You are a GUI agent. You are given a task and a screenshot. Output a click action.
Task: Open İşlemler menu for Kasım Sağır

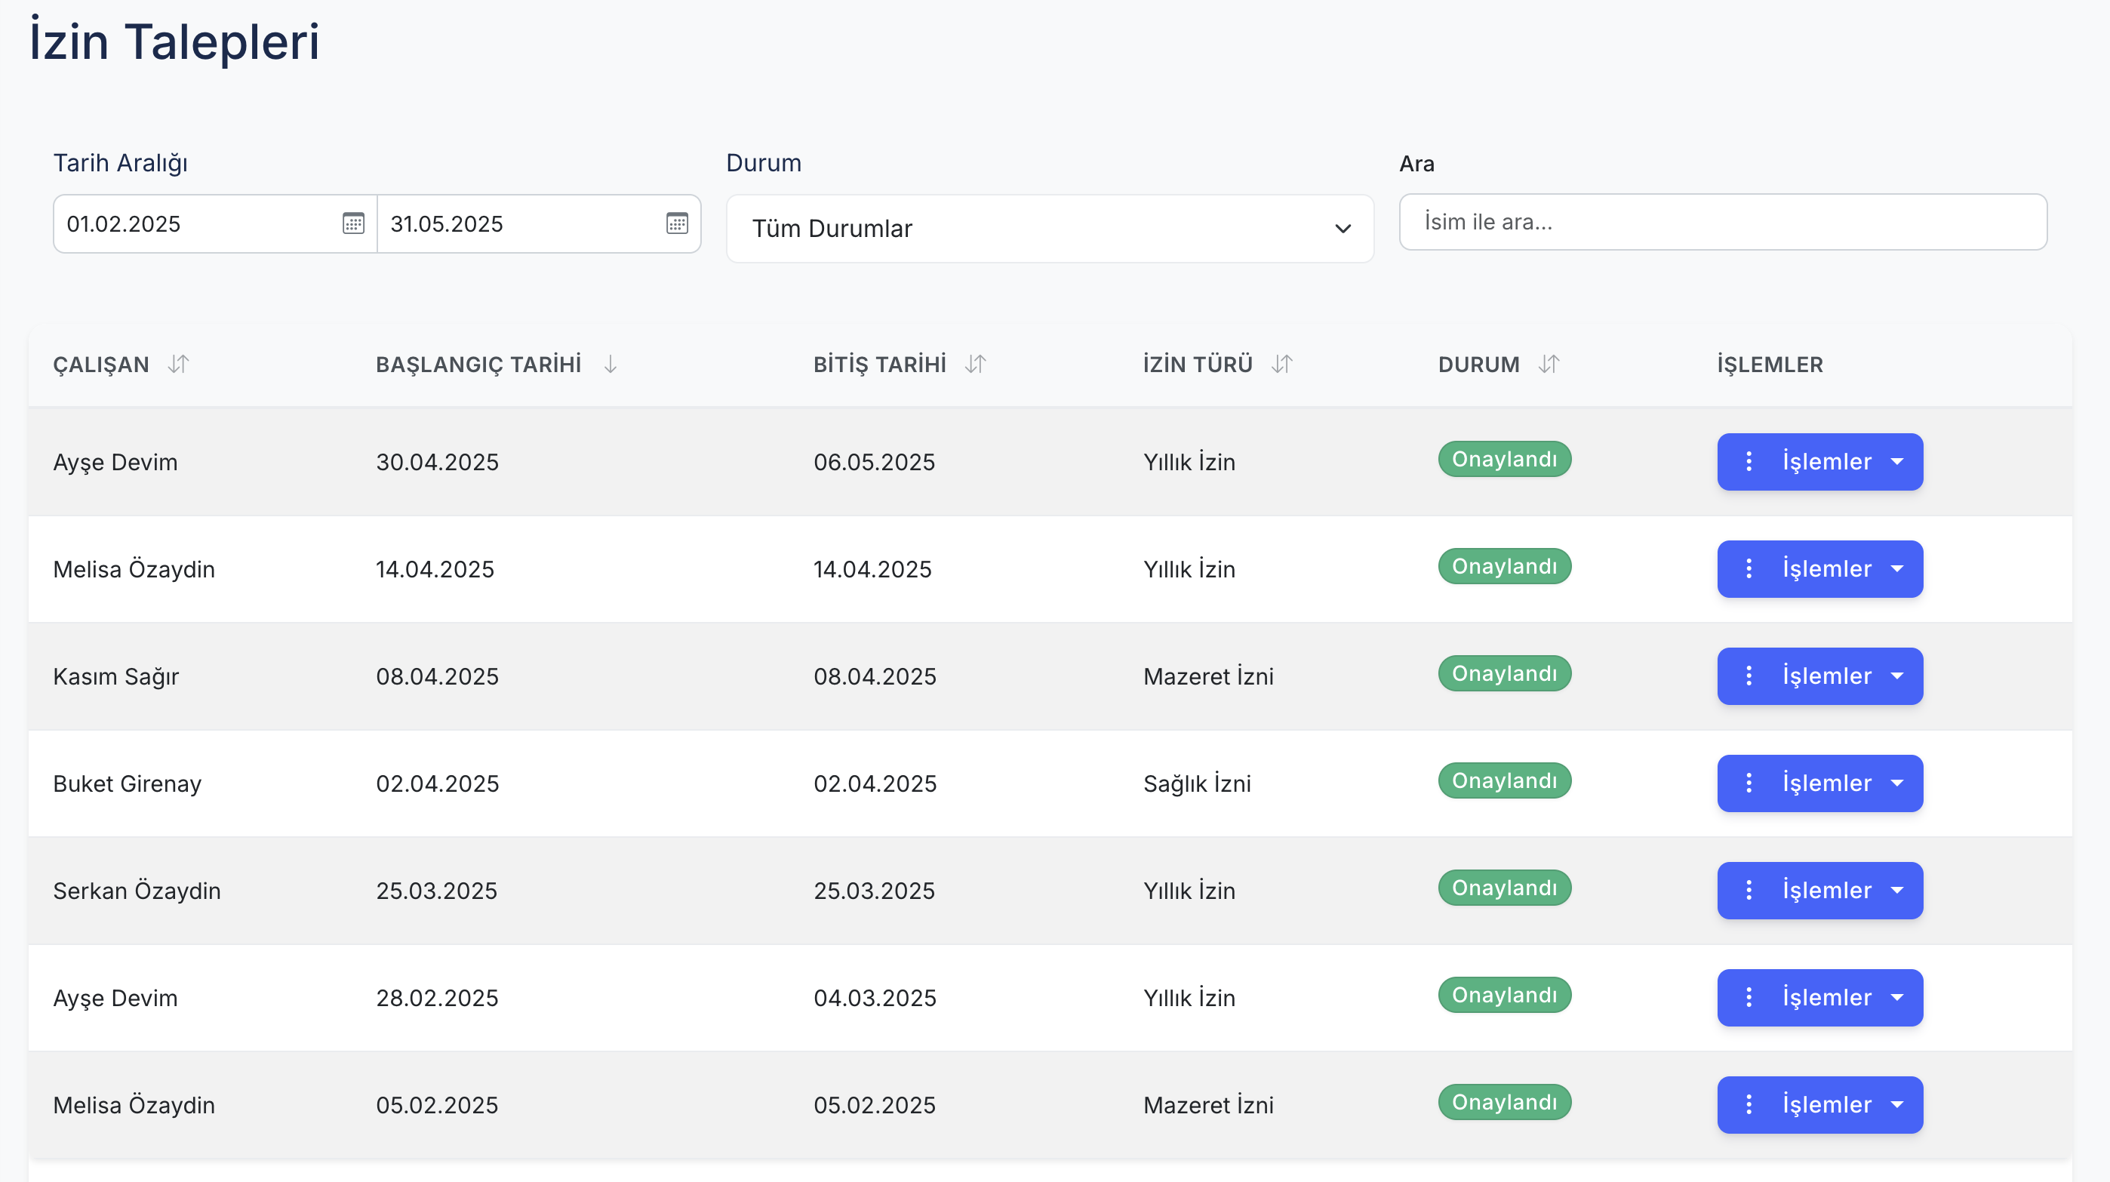pos(1820,676)
